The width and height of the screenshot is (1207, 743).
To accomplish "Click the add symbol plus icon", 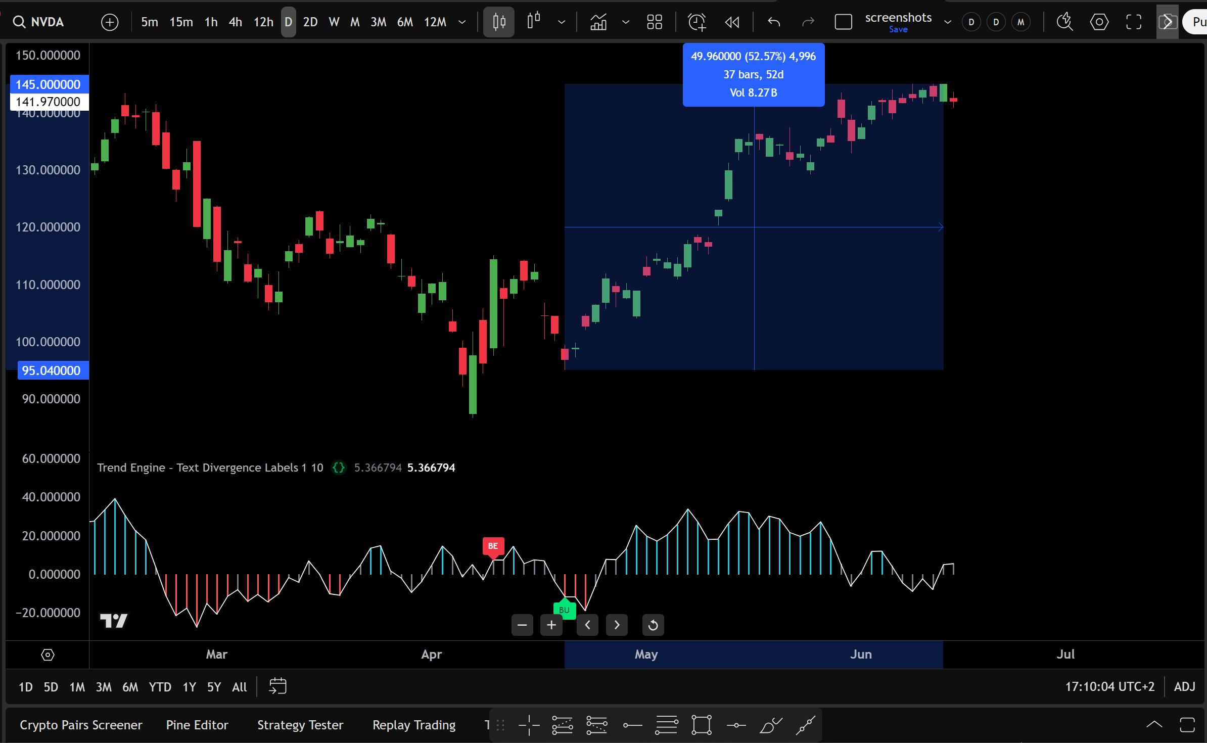I will click(110, 22).
